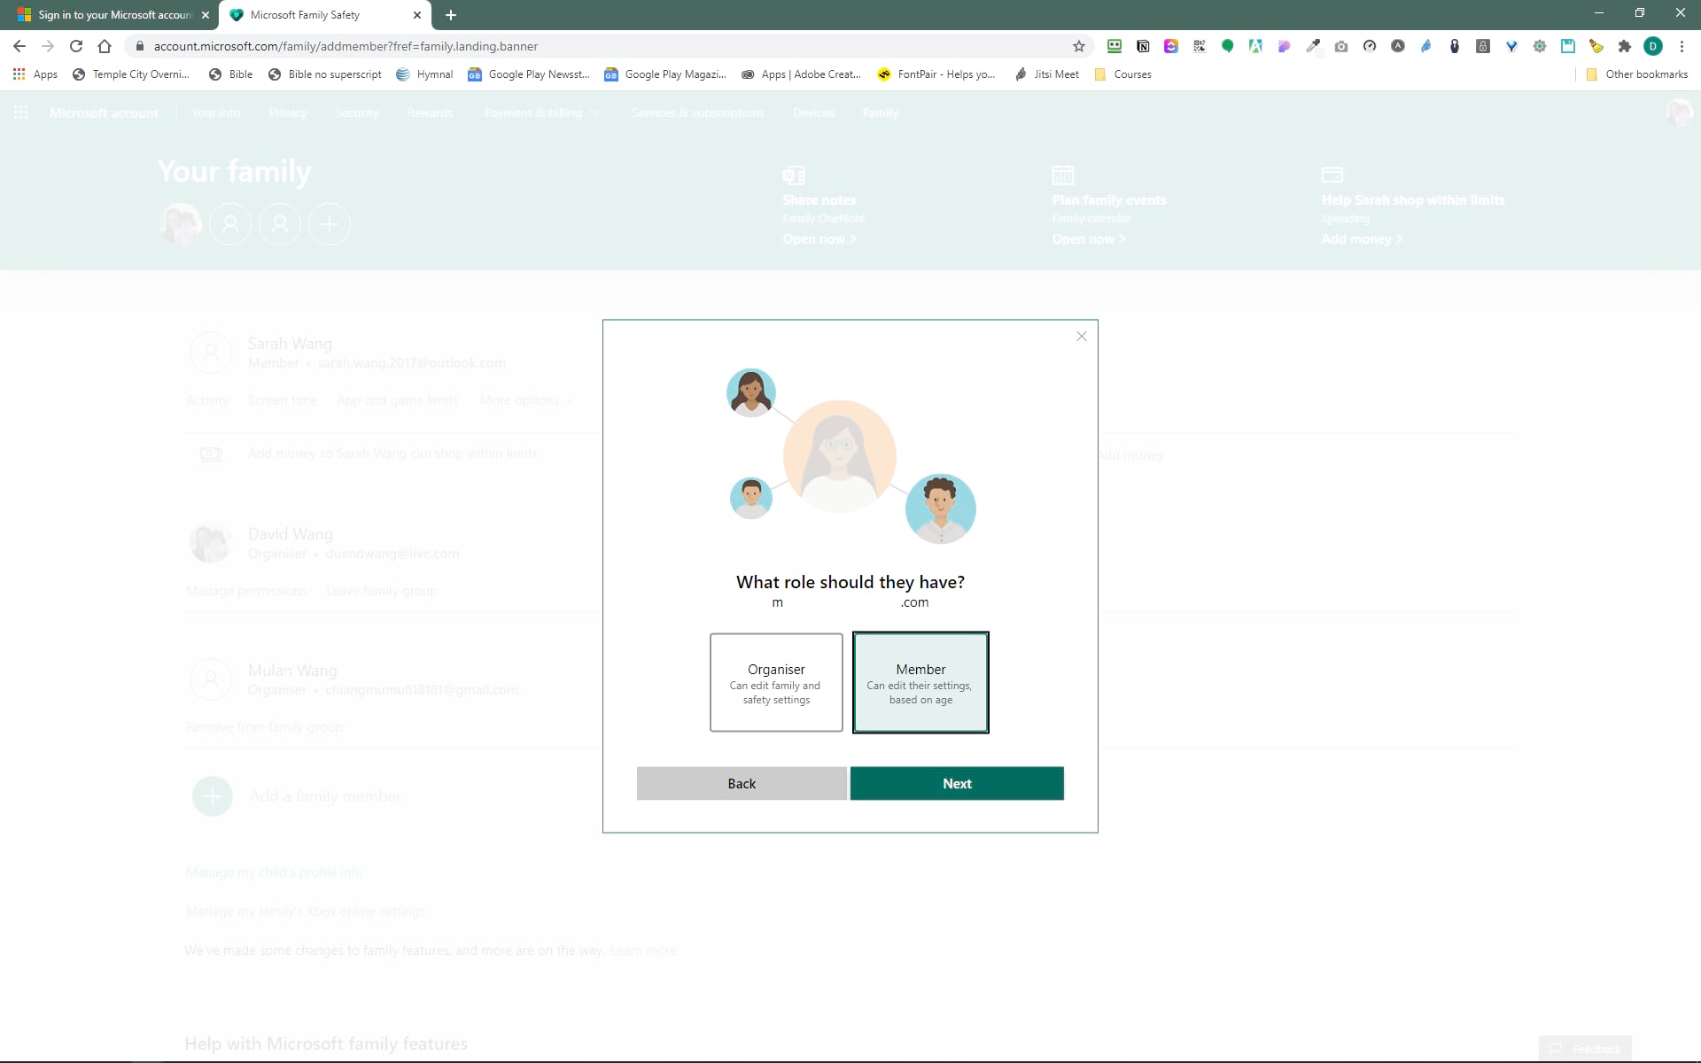Click the teal Chrome profile avatar

point(1653,46)
